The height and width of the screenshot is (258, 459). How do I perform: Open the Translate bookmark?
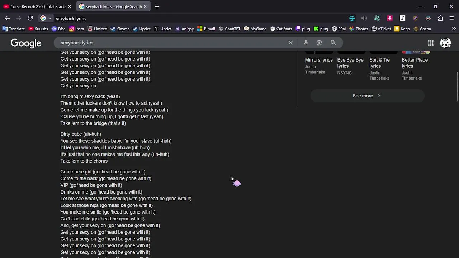tap(14, 29)
